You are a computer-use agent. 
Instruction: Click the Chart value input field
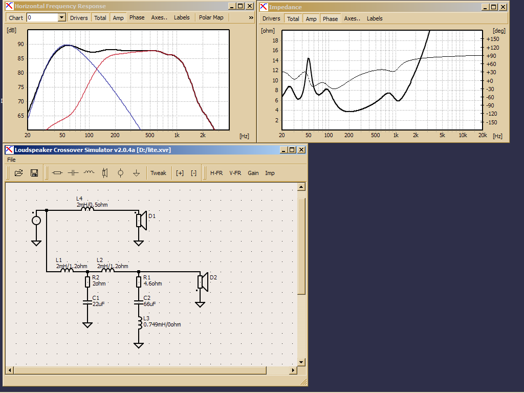tap(42, 17)
